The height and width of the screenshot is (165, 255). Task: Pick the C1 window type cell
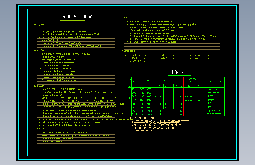[x=134, y=111]
